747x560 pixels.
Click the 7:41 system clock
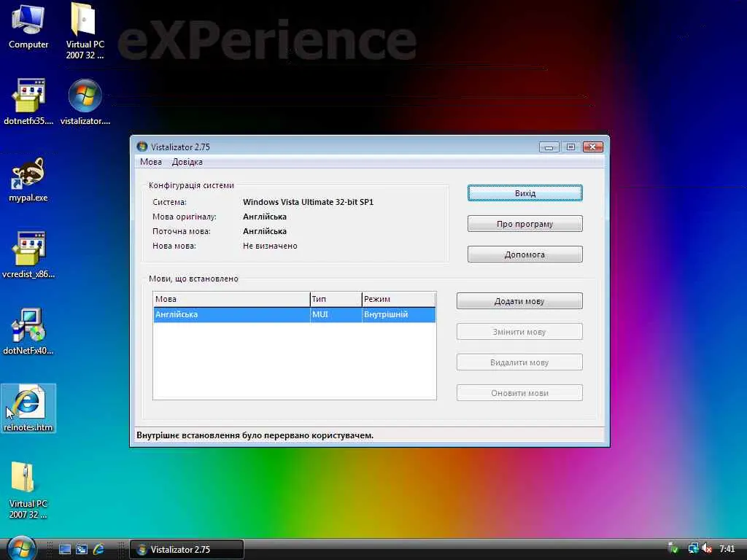[727, 549]
